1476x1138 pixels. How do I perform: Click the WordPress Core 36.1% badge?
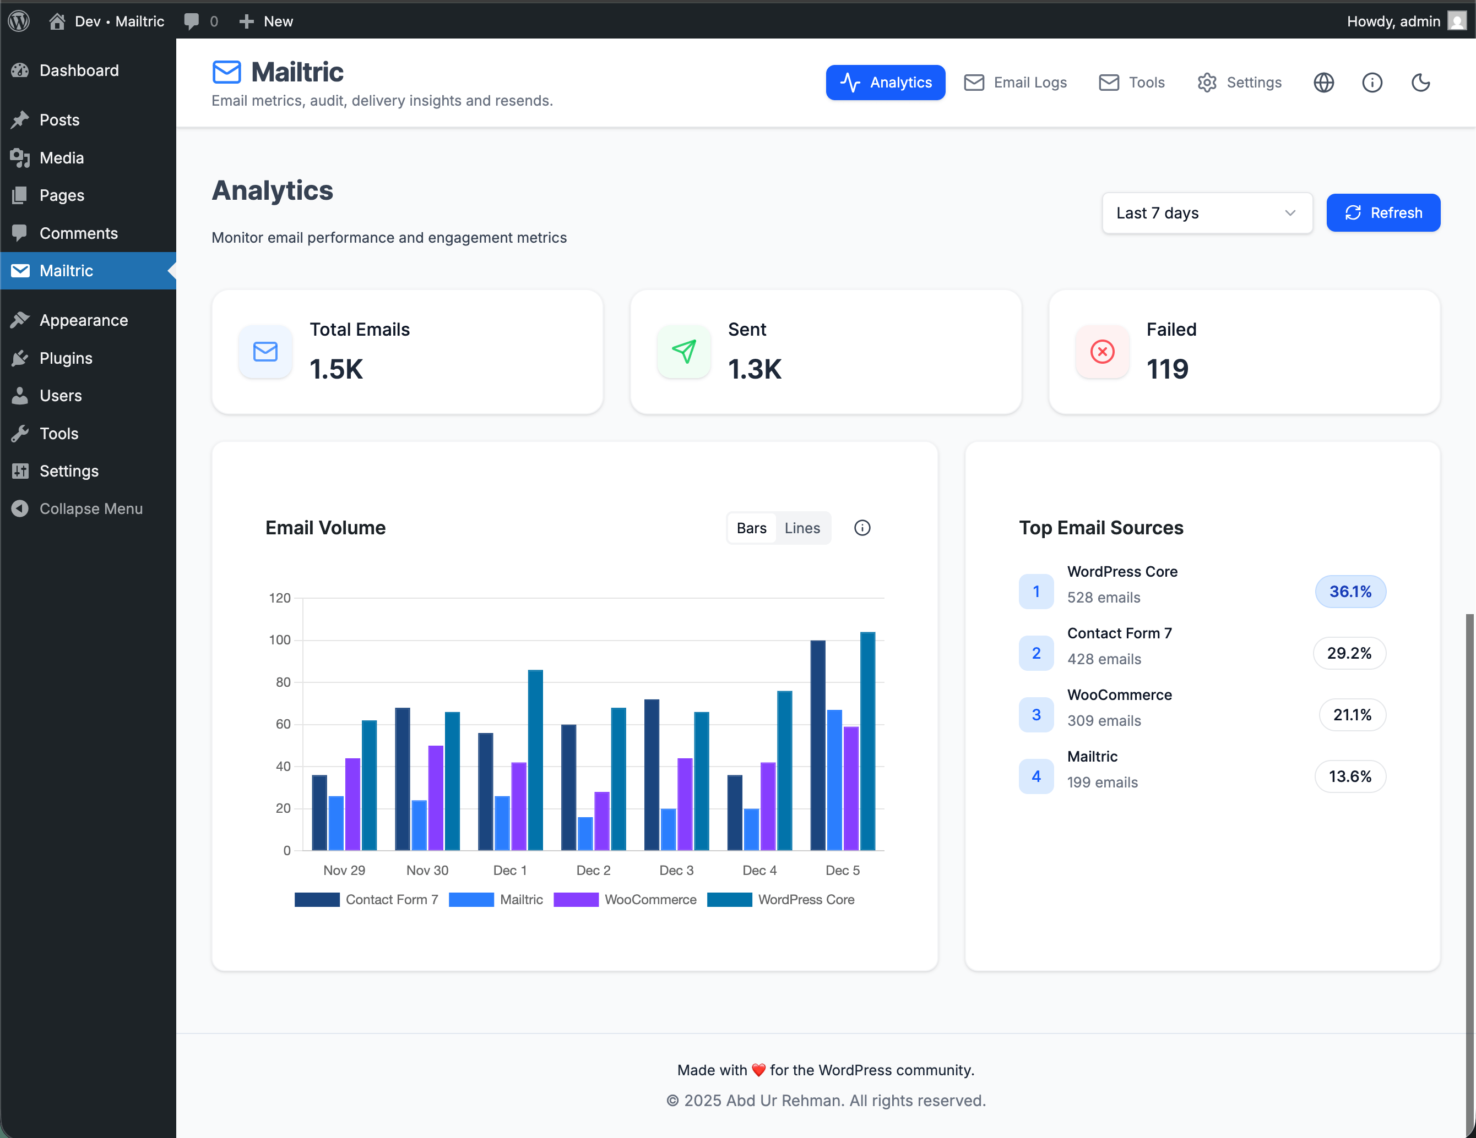[x=1350, y=592]
